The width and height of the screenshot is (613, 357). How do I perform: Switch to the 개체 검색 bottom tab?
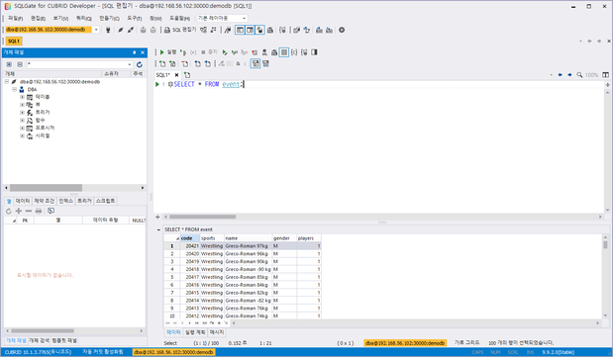(39, 340)
